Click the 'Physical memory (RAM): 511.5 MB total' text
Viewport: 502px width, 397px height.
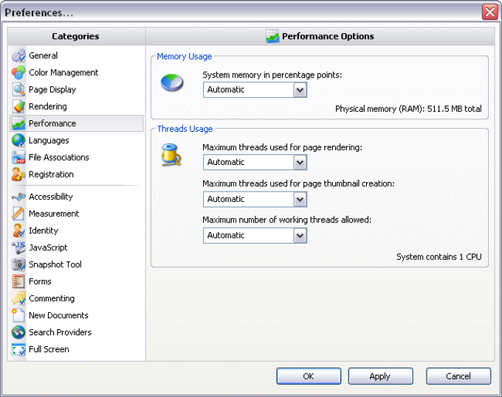(408, 109)
